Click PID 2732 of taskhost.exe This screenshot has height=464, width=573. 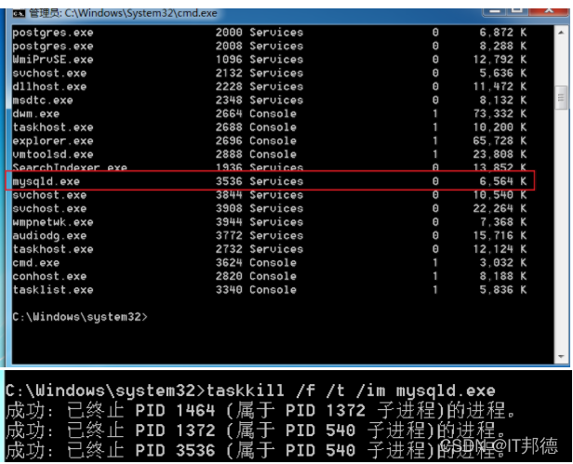pyautogui.click(x=229, y=249)
